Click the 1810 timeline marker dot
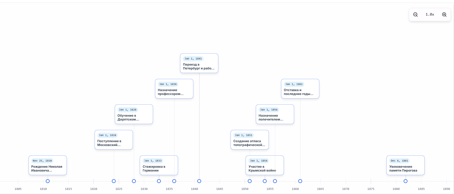The height and width of the screenshot is (194, 454). 48,181
